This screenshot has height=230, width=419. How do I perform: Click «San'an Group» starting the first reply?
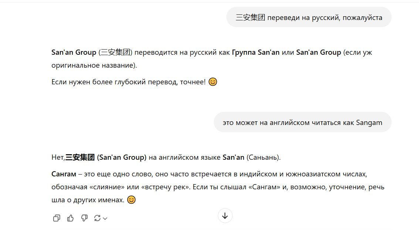[x=74, y=53]
